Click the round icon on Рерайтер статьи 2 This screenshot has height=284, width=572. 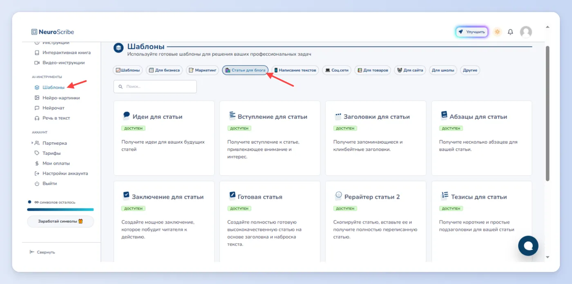(x=338, y=196)
